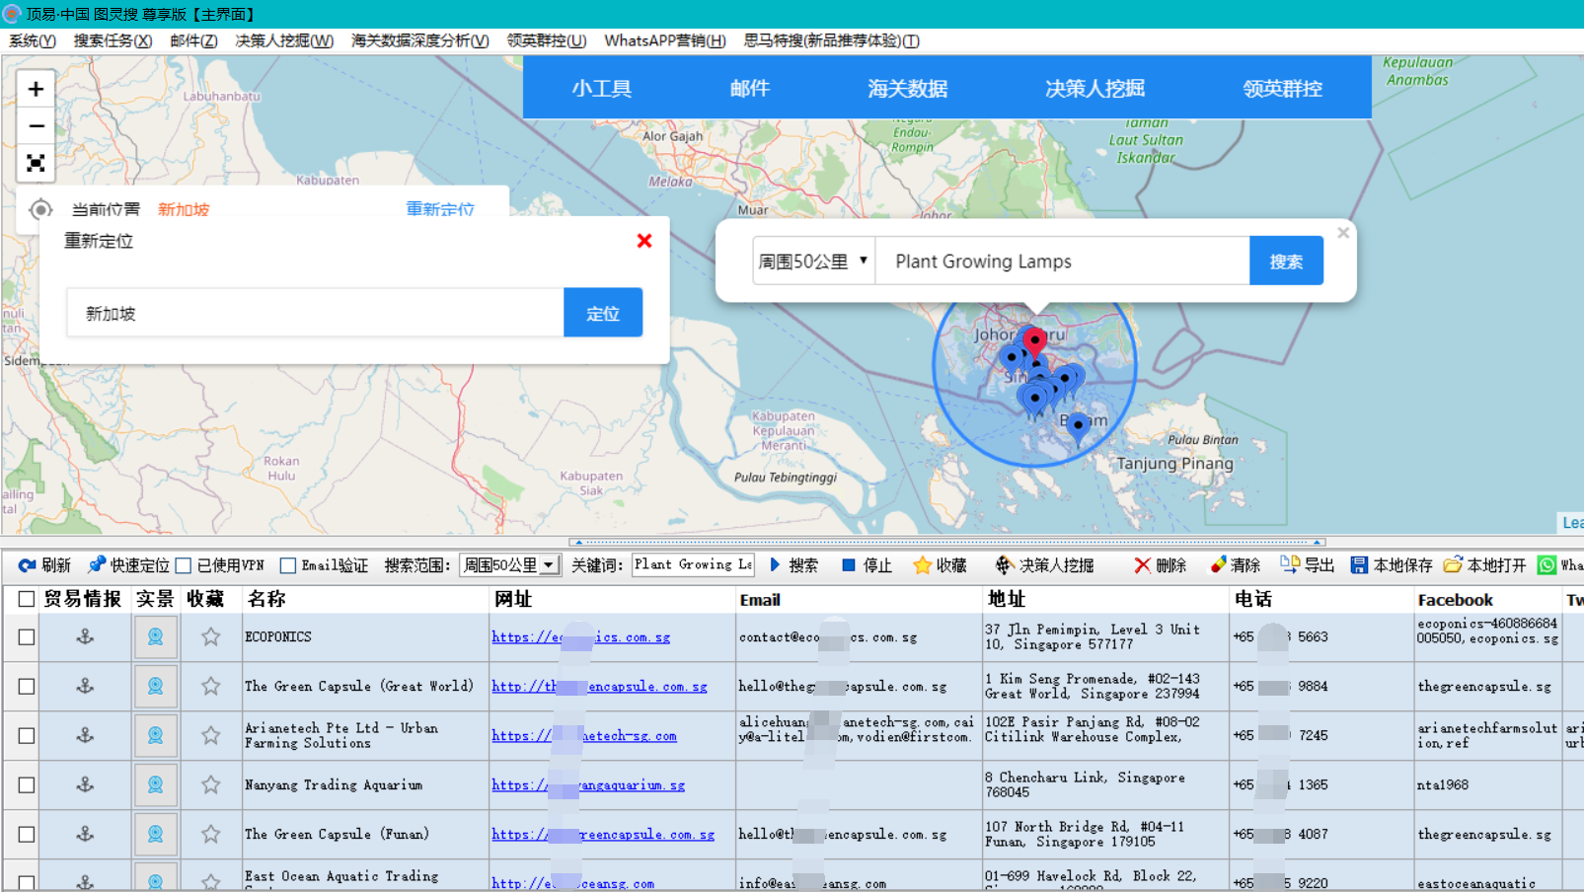Click the red map marker pin
The width and height of the screenshot is (1584, 892).
pos(1034,341)
